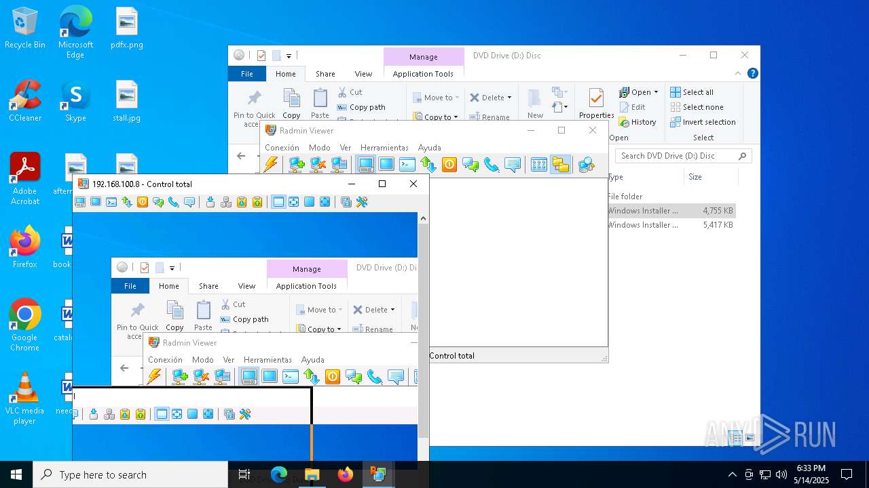Viewport: 869px width, 488px height.
Task: Open the connection properties icon in Radmin Viewer
Action: coord(339,165)
